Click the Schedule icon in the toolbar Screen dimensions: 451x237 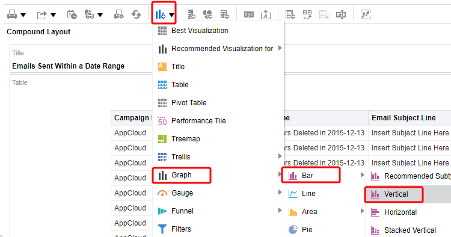(72, 14)
